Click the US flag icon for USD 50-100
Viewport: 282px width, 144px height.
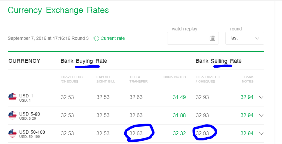12,133
